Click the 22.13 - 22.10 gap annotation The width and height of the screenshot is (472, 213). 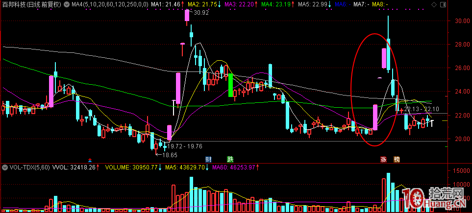tap(422, 109)
